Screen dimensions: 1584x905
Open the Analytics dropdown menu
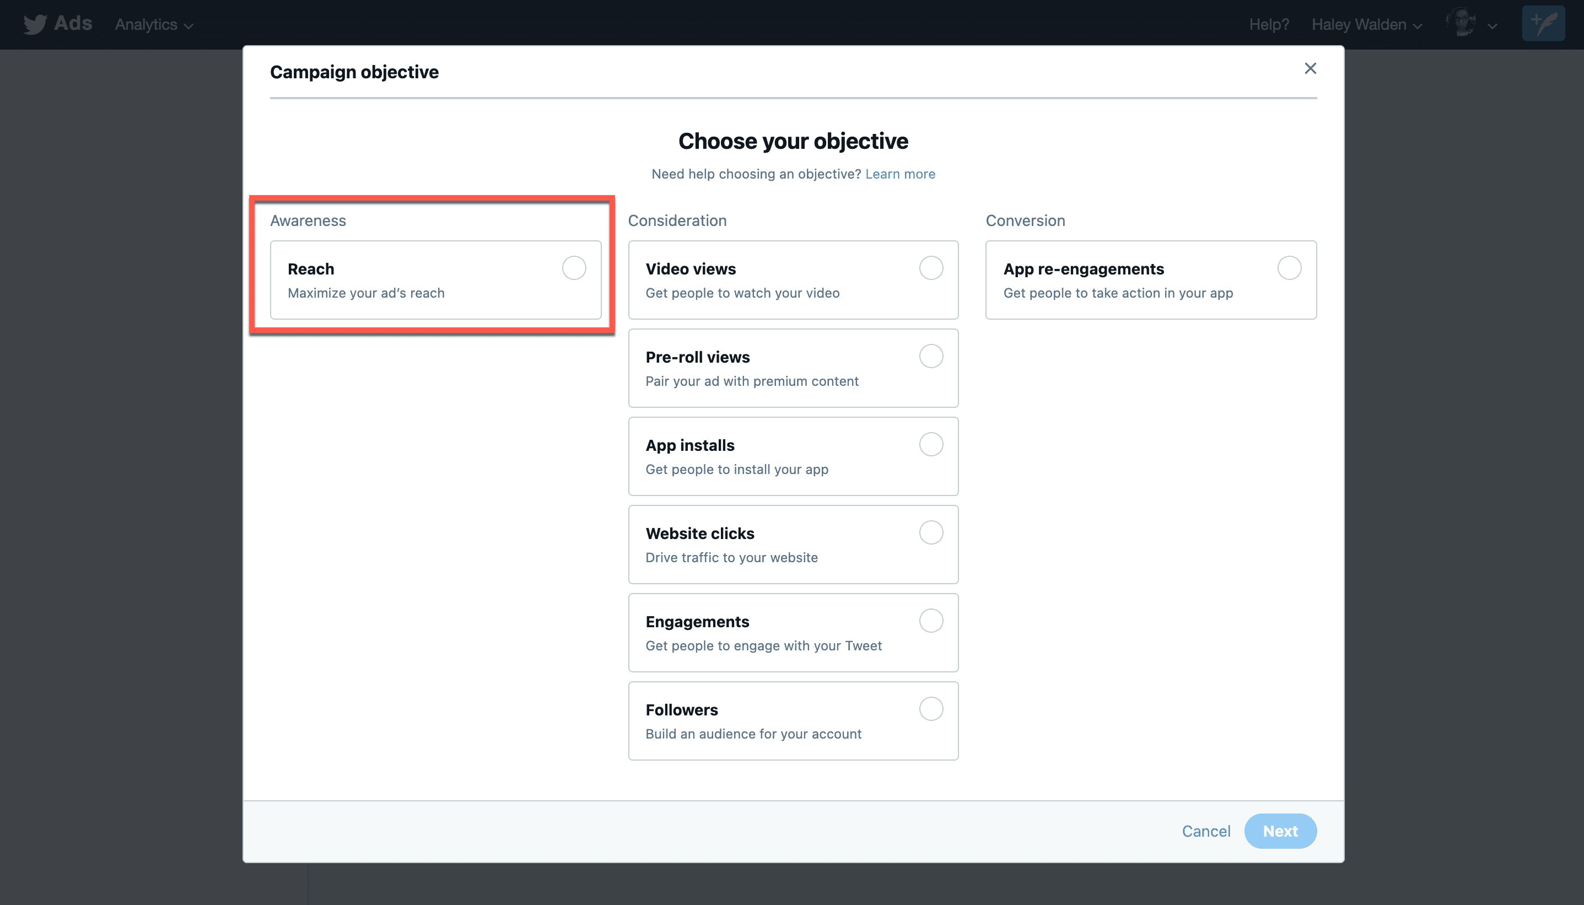click(153, 25)
